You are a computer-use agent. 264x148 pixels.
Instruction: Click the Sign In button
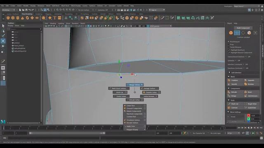pyautogui.click(x=157, y=10)
